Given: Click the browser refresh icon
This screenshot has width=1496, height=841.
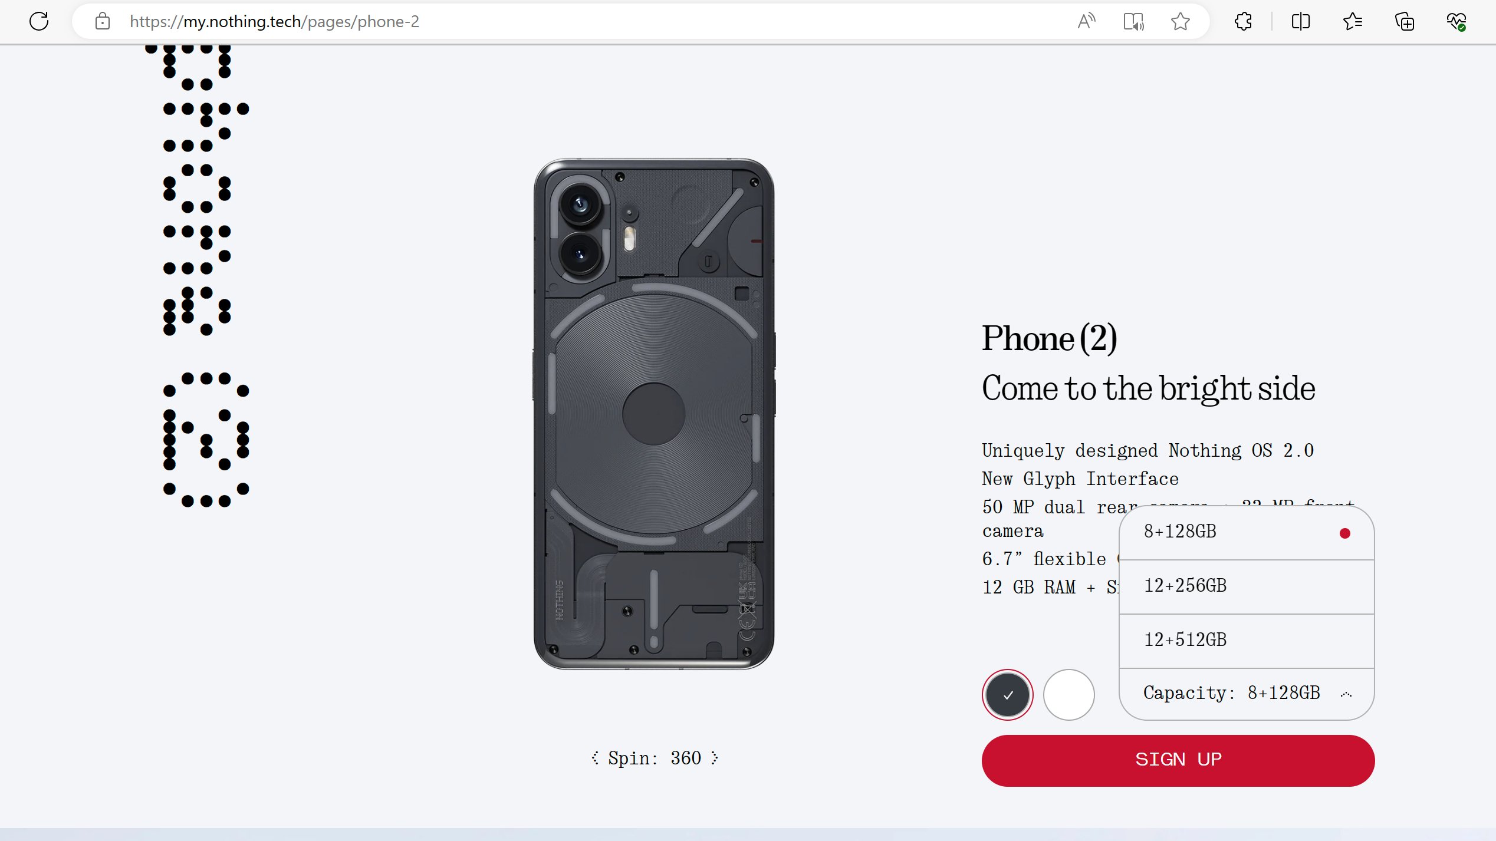Looking at the screenshot, I should click(39, 21).
